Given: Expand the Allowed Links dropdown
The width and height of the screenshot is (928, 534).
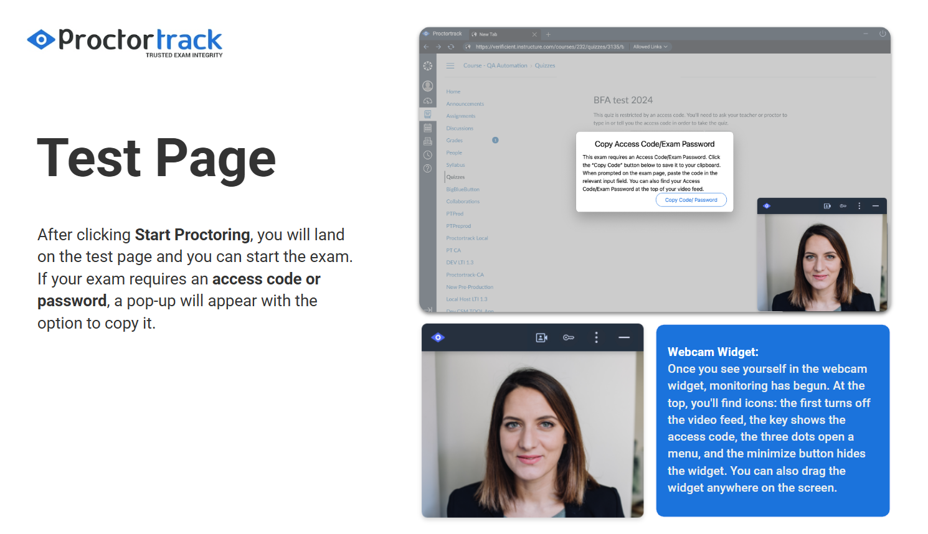Looking at the screenshot, I should (650, 47).
